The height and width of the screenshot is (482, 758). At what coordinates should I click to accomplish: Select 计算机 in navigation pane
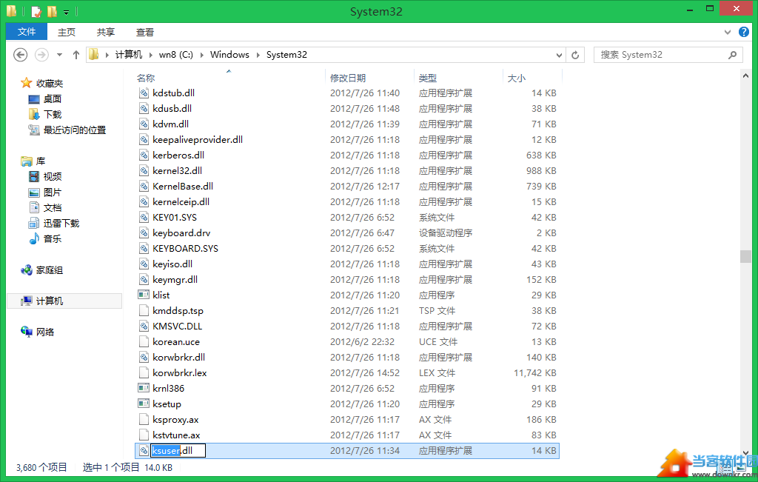50,301
